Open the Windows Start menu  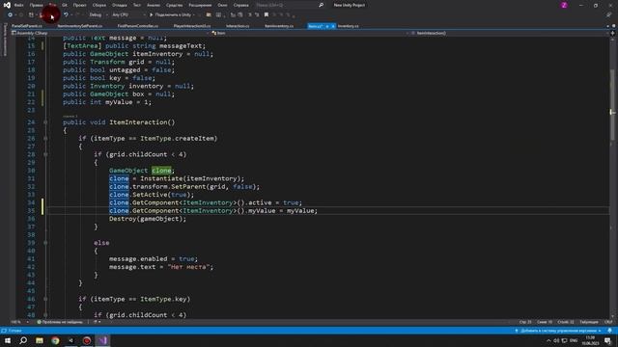click(x=8, y=340)
